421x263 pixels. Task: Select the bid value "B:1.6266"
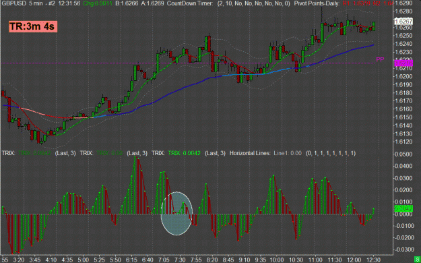coord(127,3)
